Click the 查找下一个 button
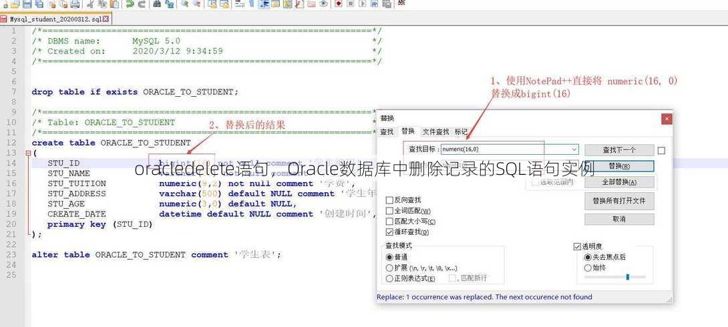728x327 pixels. pos(619,150)
